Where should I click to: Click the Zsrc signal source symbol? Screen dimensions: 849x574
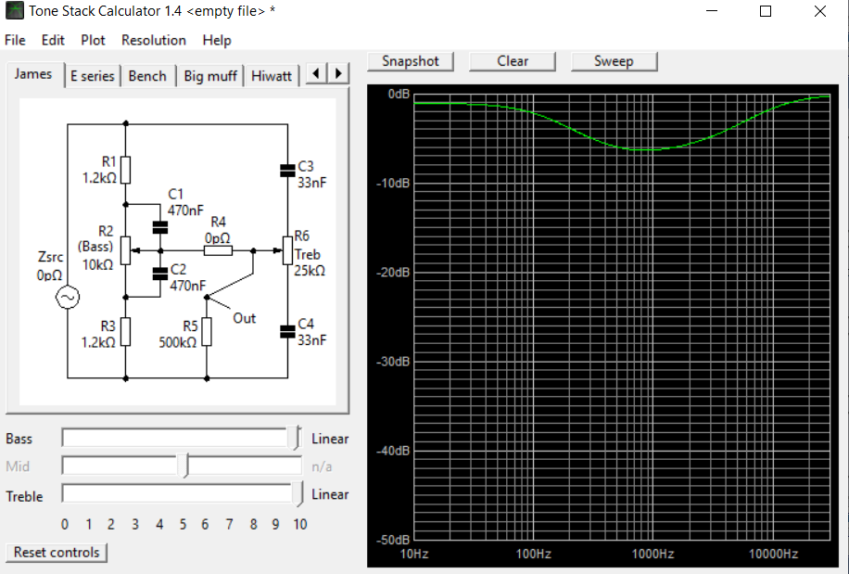[x=68, y=297]
